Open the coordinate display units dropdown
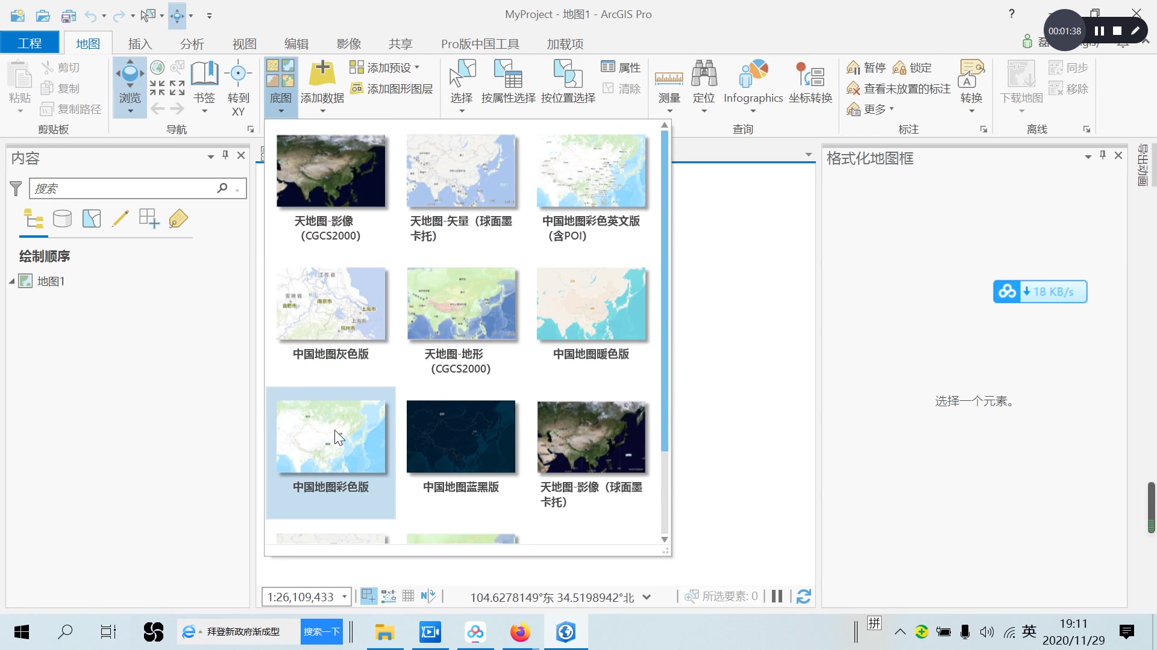The width and height of the screenshot is (1157, 650). coord(647,597)
